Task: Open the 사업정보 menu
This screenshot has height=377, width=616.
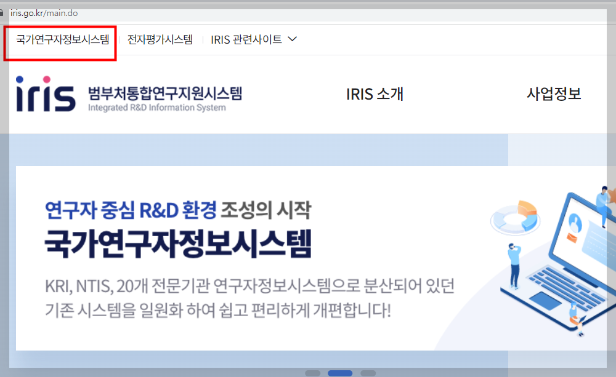Action: 554,93
